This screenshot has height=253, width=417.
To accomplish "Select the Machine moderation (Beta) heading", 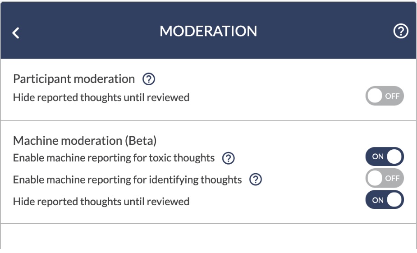I will click(x=85, y=140).
